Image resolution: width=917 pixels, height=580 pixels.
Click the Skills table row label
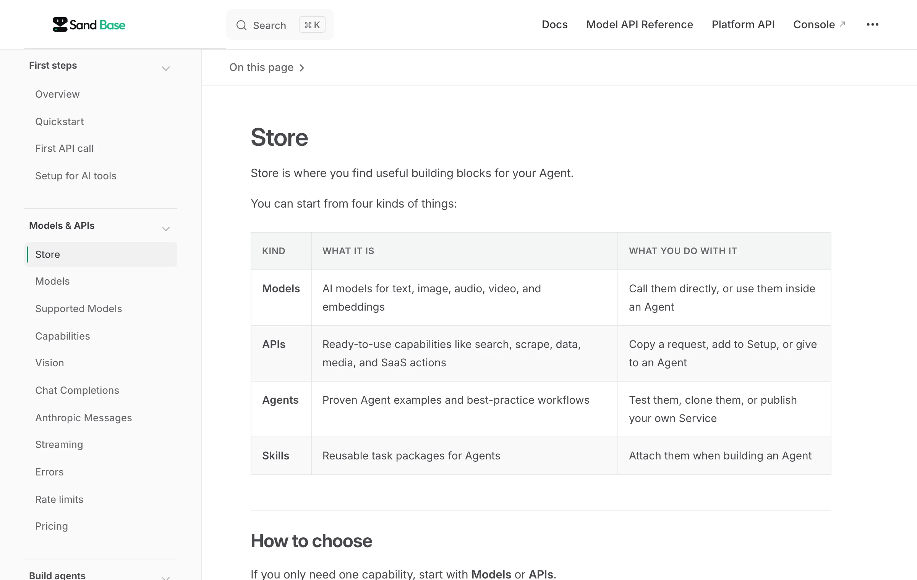(x=275, y=456)
